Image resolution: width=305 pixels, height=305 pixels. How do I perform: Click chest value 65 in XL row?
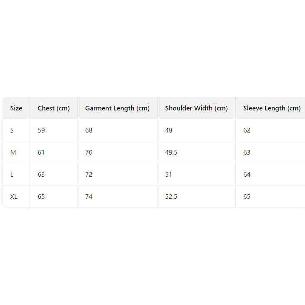tap(41, 197)
